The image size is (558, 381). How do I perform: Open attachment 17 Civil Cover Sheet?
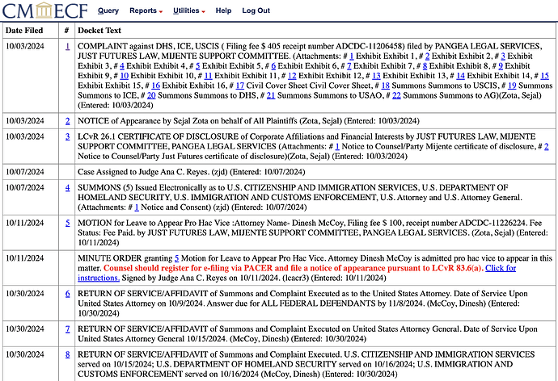coord(240,86)
